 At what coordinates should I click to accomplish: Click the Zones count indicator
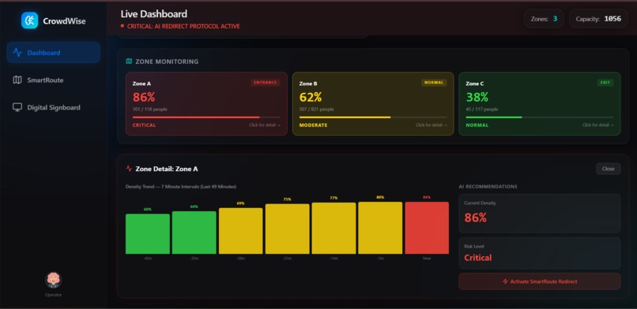click(x=544, y=19)
